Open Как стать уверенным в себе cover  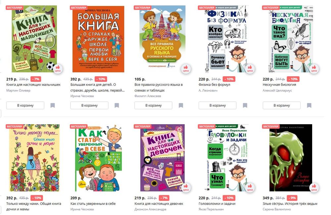(x=99, y=158)
